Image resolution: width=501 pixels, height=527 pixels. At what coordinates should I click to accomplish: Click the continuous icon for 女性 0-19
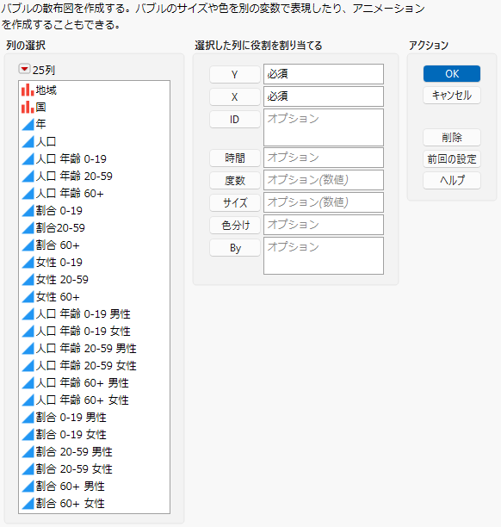(x=28, y=262)
